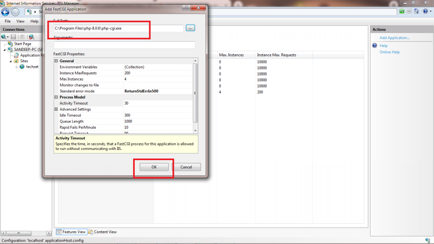Click the scroll-down arrow in the properties grid
The image size is (434, 244).
(x=195, y=131)
